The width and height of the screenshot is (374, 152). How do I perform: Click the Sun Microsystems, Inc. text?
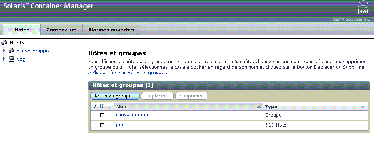click(351, 20)
